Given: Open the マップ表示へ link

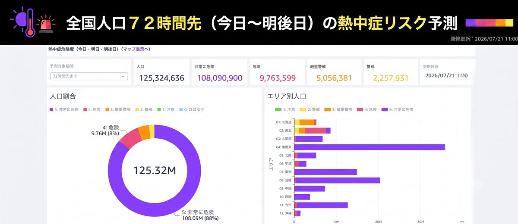Looking at the screenshot, I should pos(136,49).
